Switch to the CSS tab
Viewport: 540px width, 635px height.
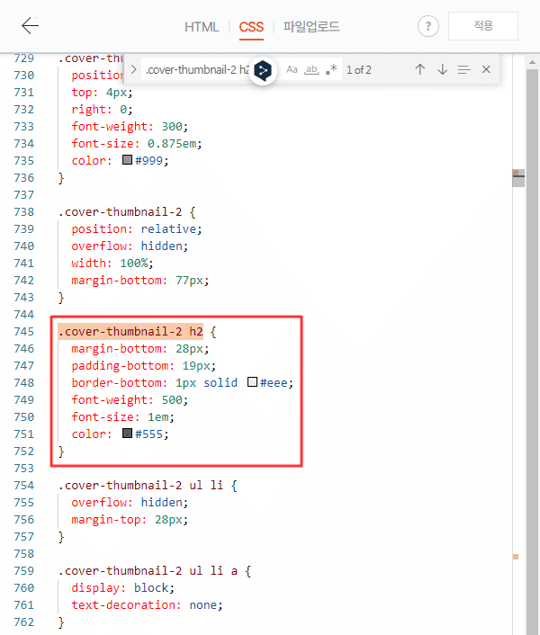point(251,27)
